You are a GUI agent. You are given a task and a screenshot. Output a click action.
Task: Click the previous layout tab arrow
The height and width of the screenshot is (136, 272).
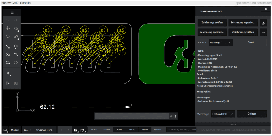61,130
